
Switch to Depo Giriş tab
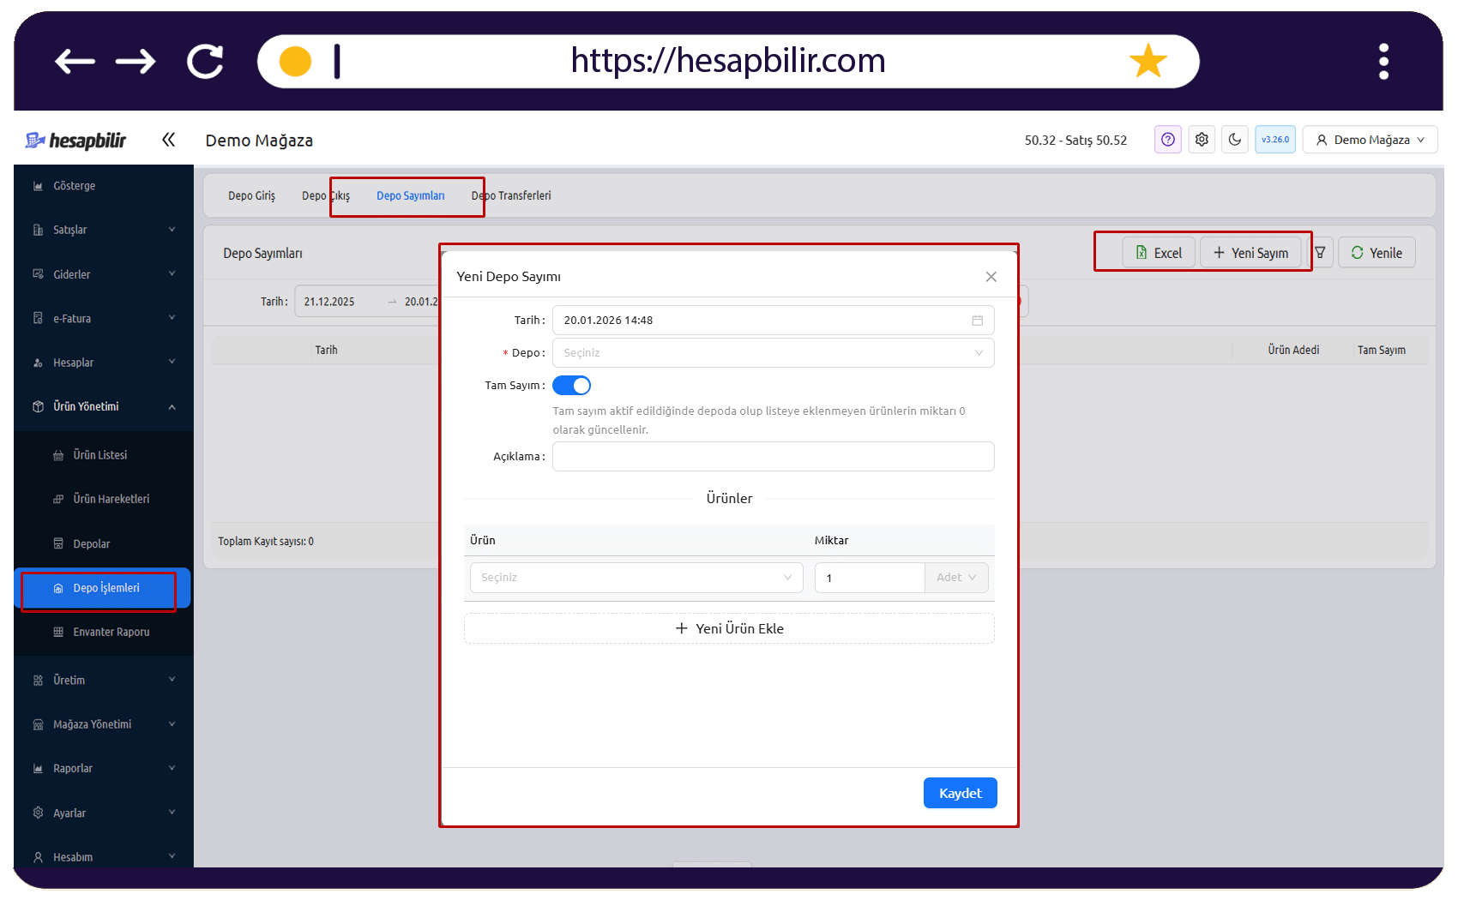tap(251, 196)
